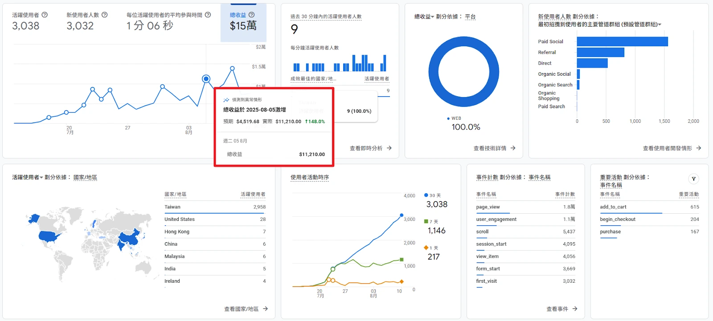Toggle the 1 天 legend series
This screenshot has height=321, width=713.
pyautogui.click(x=431, y=248)
